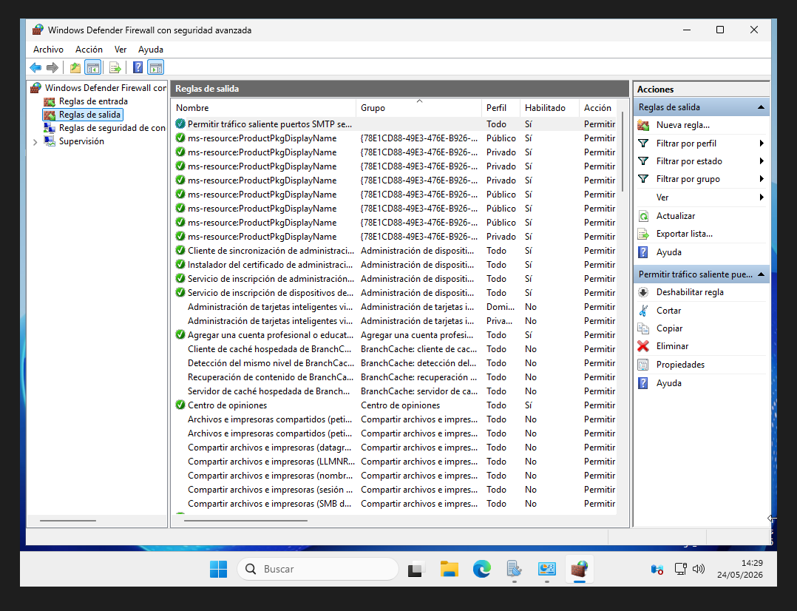This screenshot has width=797, height=611.
Task: Click the vertical scrollbar of rules list
Action: 623,152
